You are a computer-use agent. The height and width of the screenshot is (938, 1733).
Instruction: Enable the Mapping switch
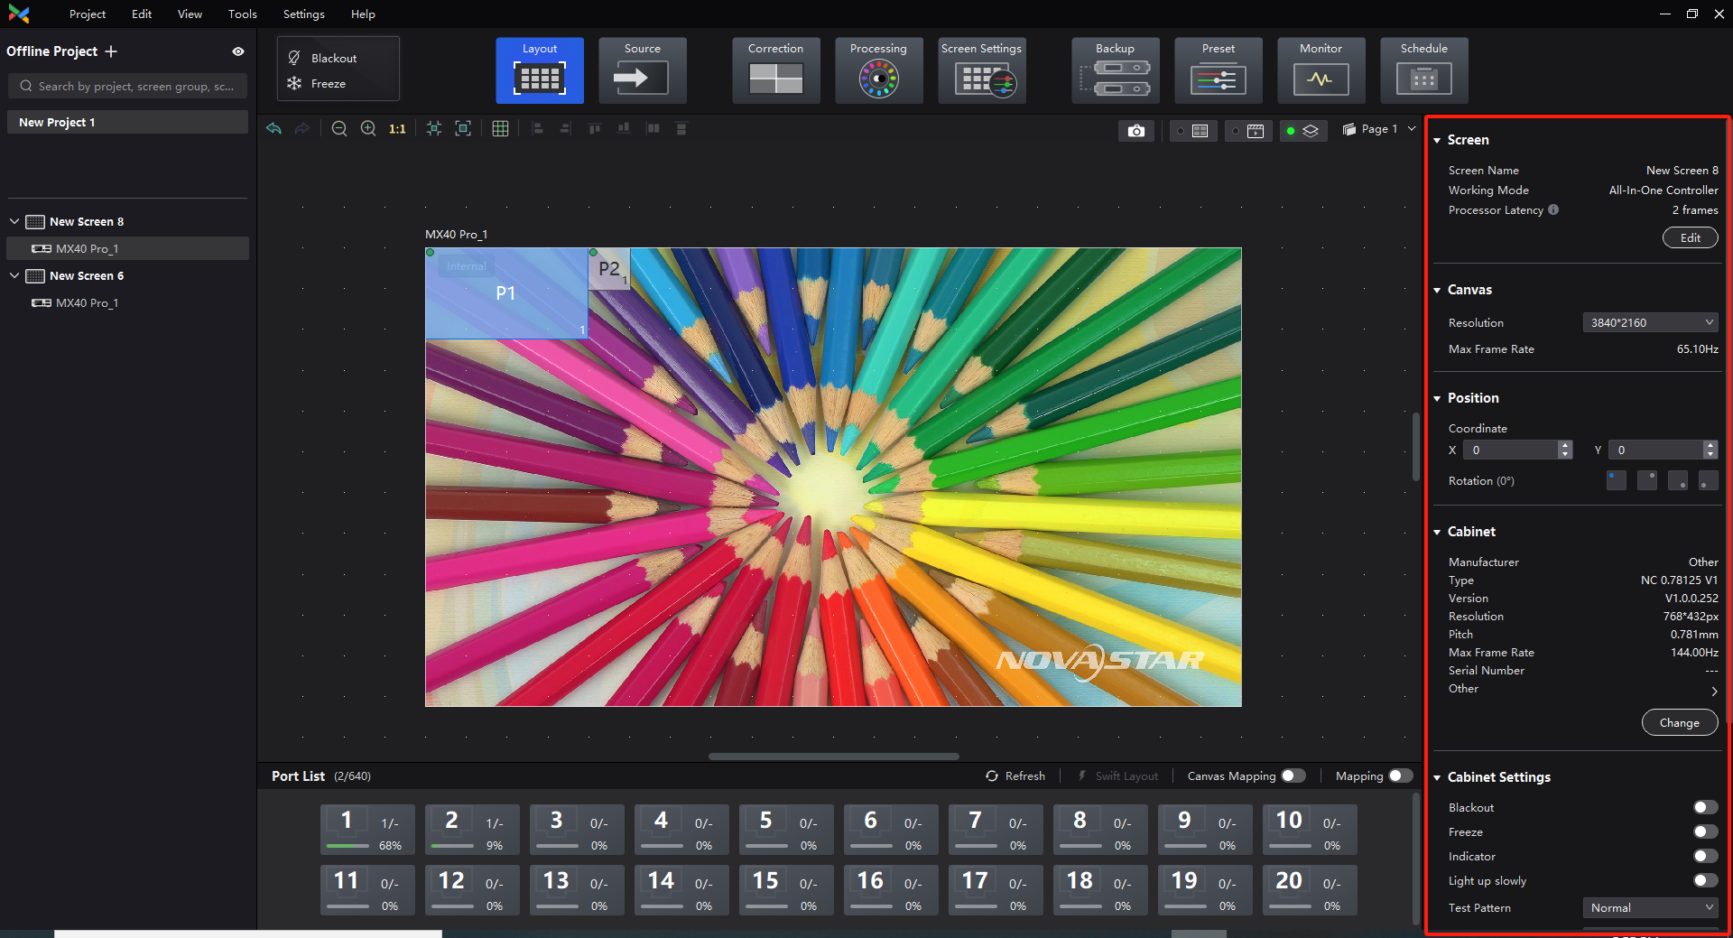point(1401,775)
